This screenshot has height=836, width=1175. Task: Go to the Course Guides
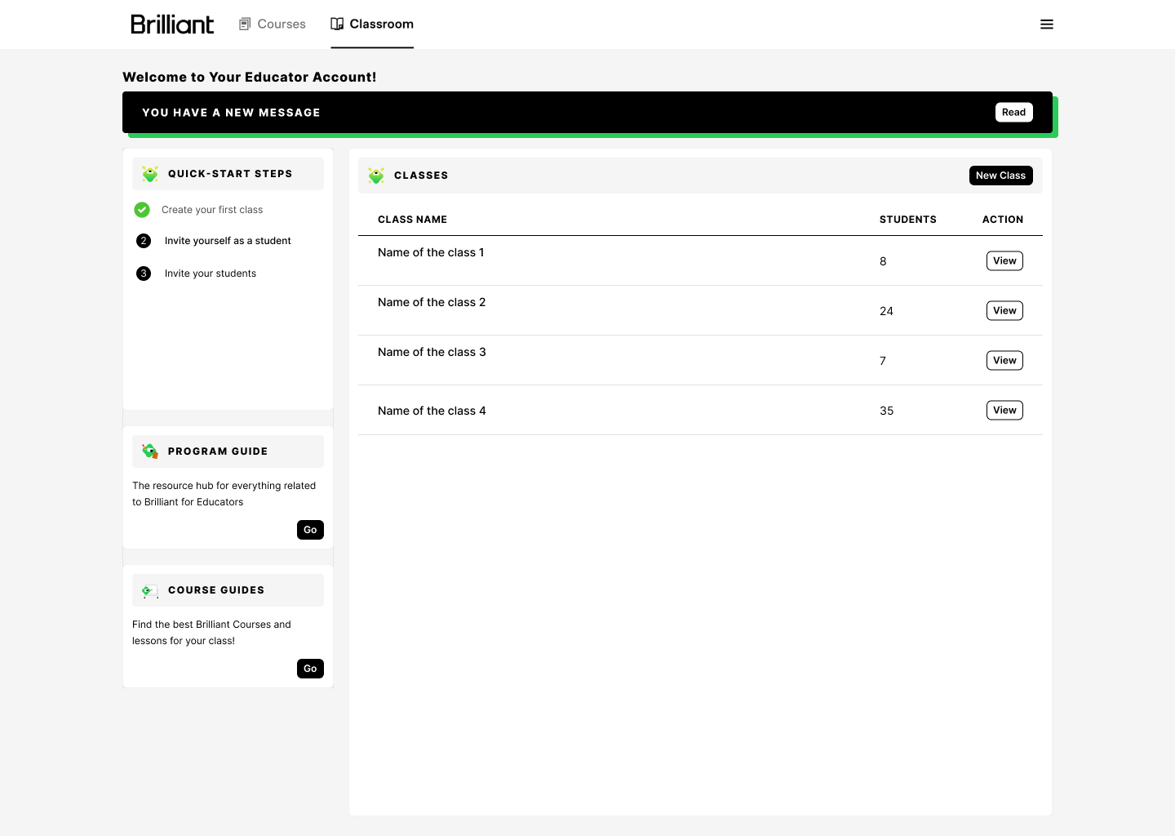310,669
